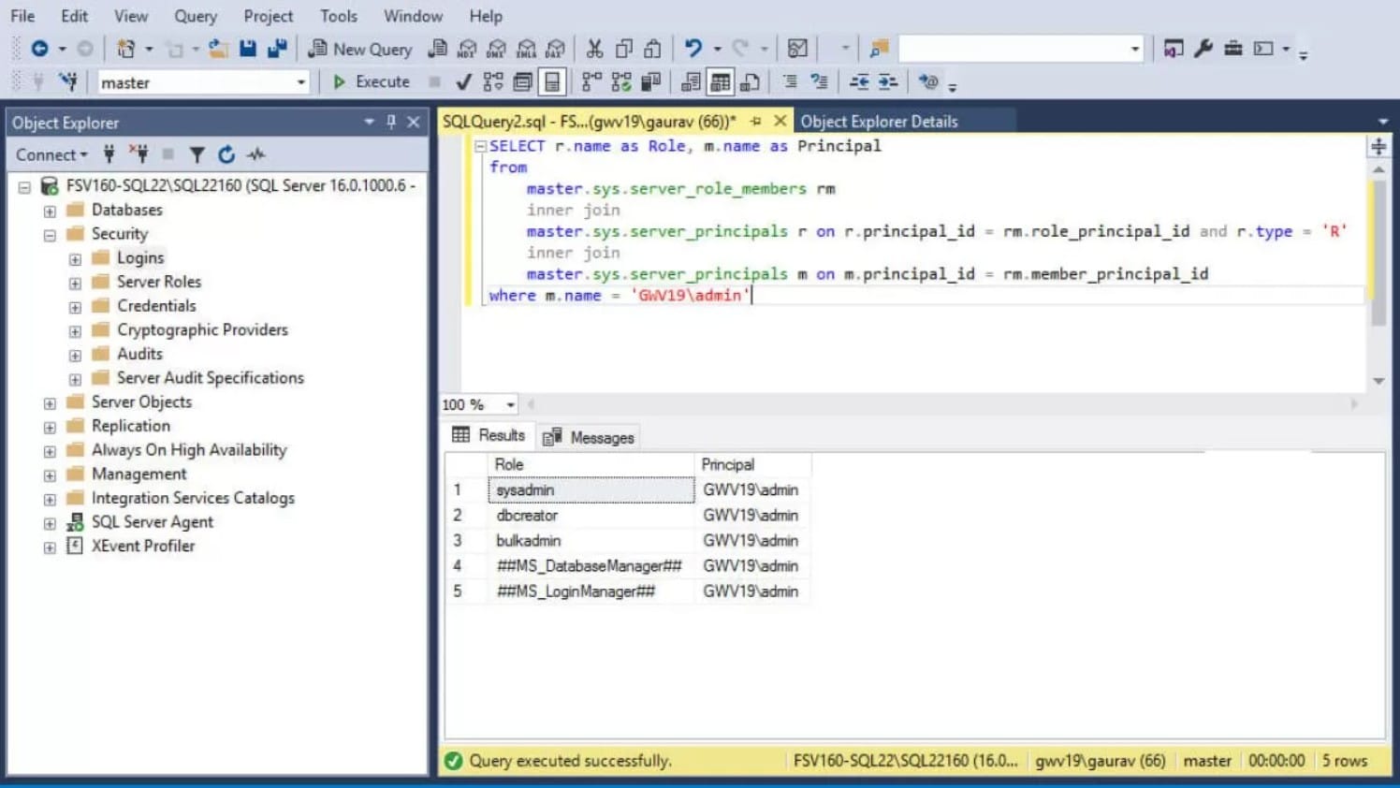Collapse the Security node
Viewport: 1400px width, 788px height.
click(50, 234)
